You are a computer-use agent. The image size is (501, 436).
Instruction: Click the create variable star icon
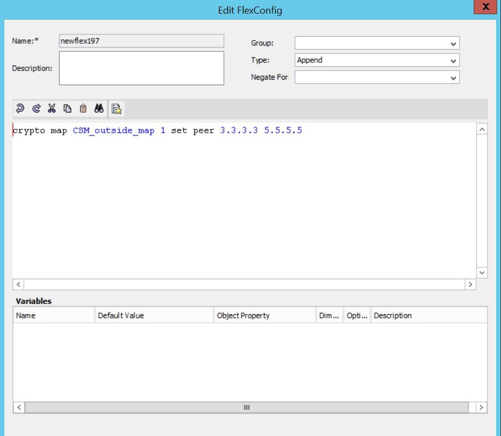(116, 109)
